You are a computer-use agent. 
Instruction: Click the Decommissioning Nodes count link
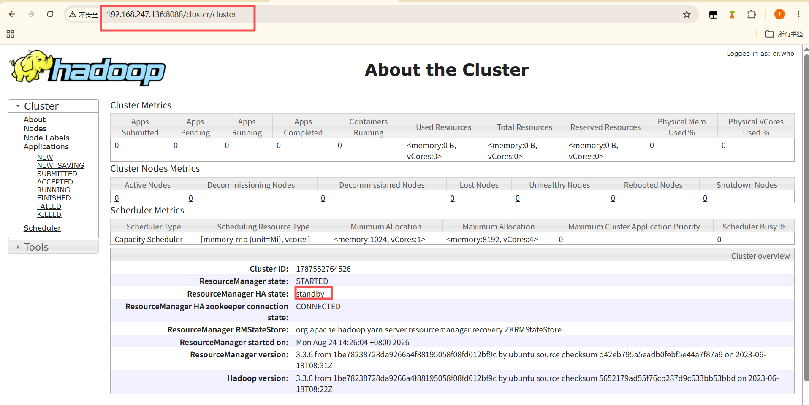(191, 198)
